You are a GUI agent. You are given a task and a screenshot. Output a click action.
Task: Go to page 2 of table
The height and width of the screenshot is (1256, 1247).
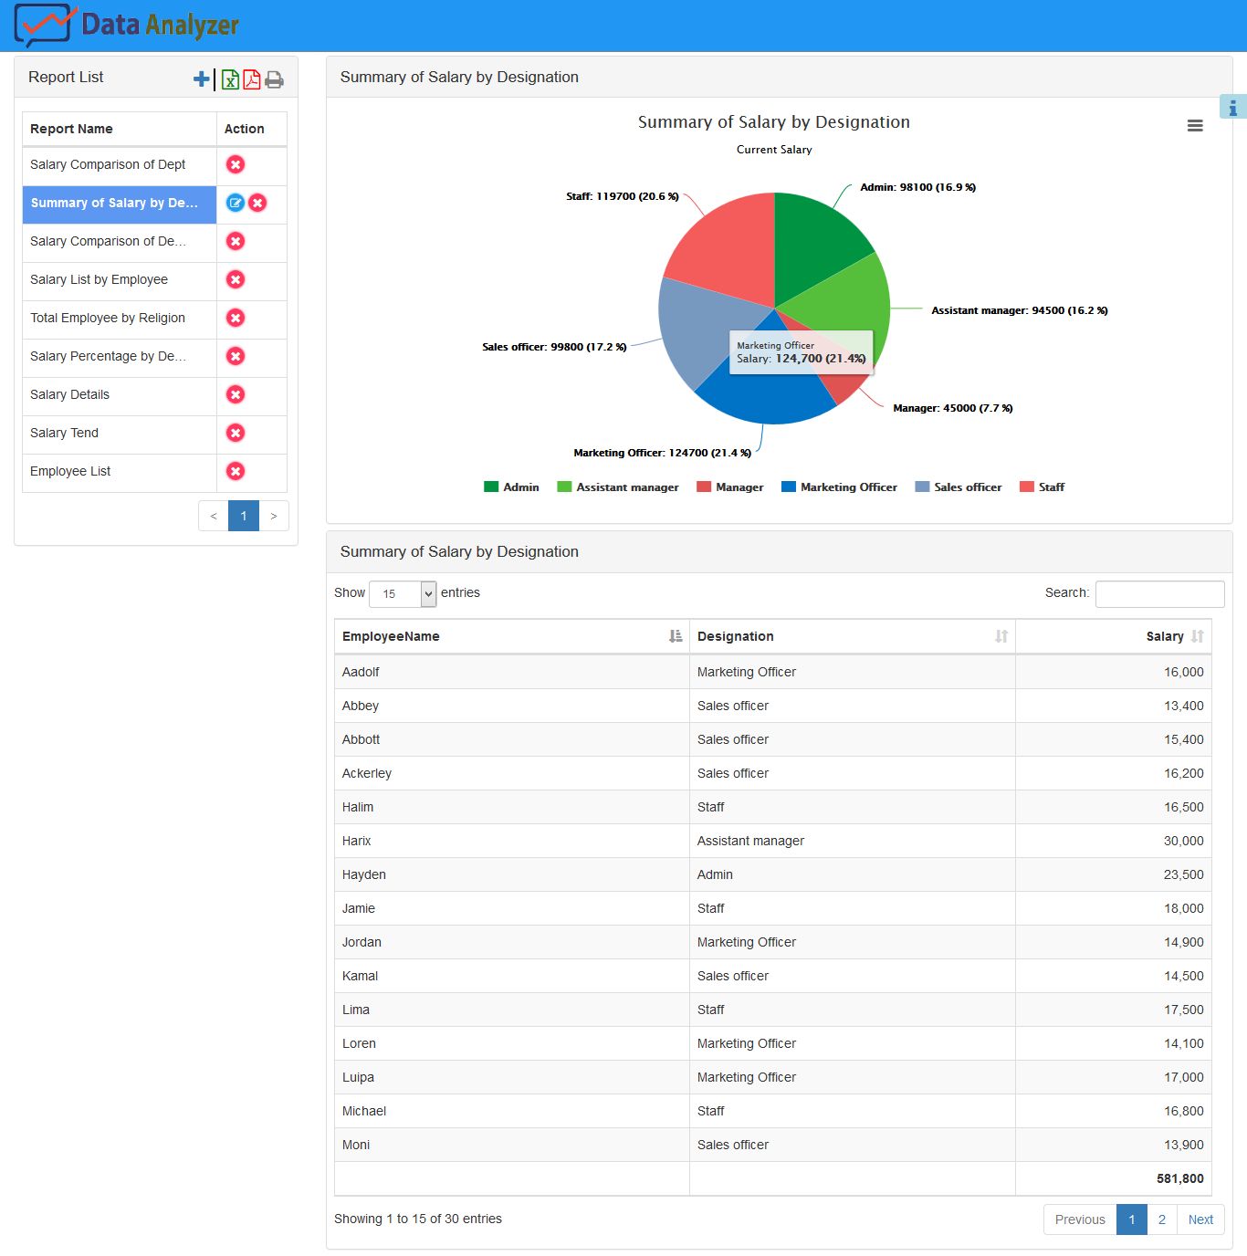point(1161,1219)
